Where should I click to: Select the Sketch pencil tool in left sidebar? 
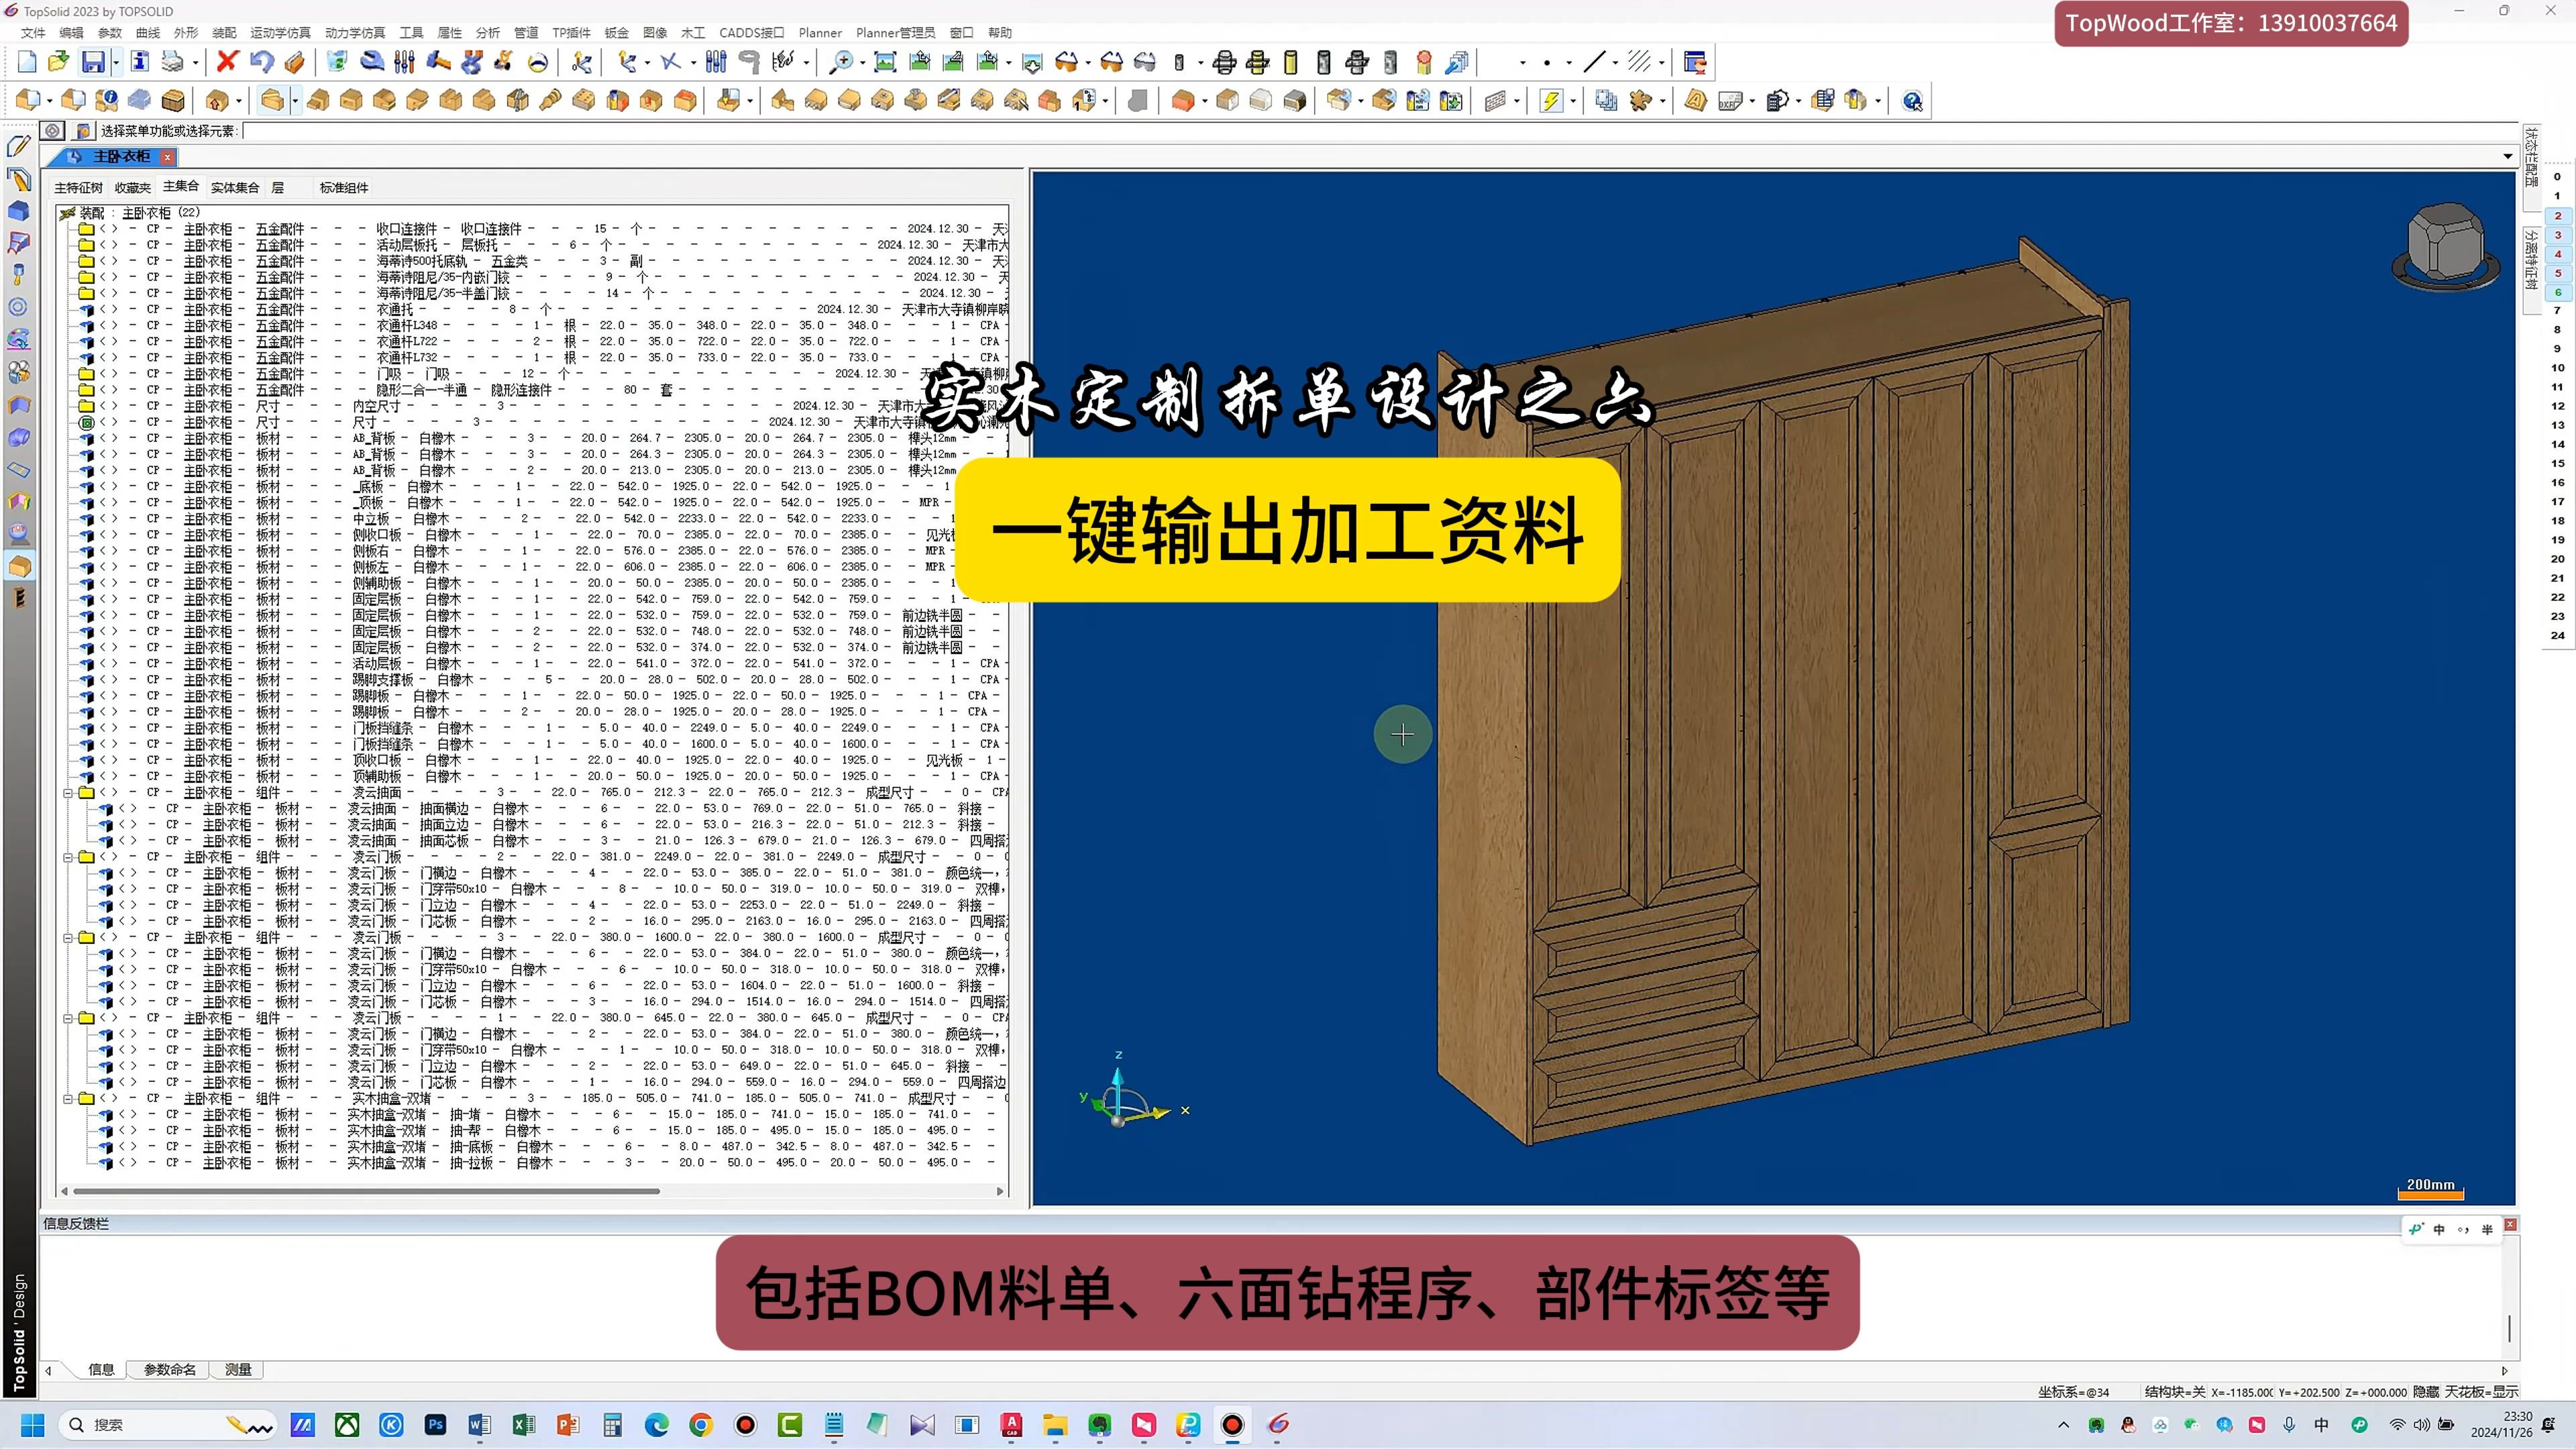[x=18, y=146]
